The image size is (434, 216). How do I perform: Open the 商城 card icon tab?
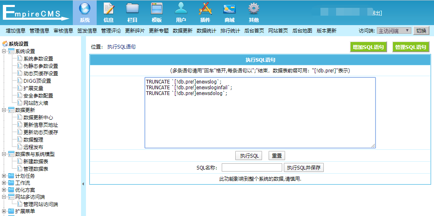(x=229, y=13)
